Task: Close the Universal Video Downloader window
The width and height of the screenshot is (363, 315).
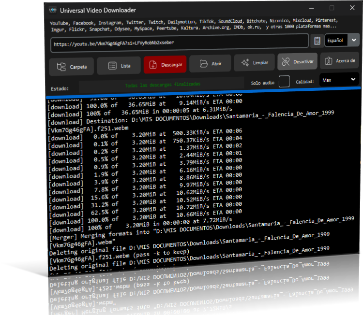Action: point(352,8)
